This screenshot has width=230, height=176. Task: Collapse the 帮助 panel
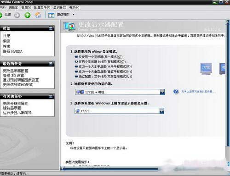(51, 28)
